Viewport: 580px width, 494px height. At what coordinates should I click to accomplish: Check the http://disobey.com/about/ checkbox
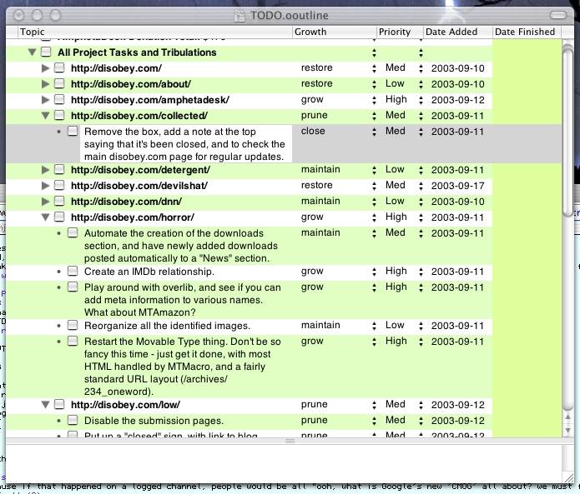tap(59, 84)
